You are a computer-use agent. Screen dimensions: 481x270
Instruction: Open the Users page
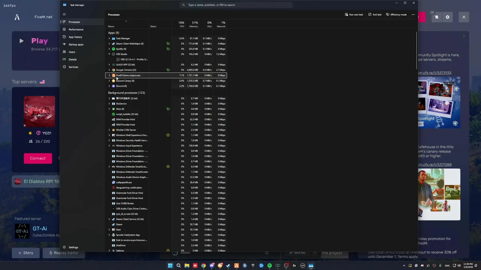click(82, 52)
